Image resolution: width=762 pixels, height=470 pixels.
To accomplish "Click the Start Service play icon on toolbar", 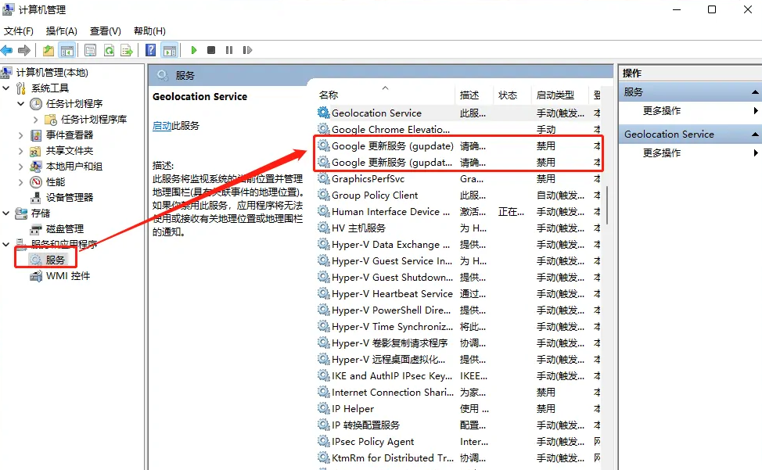I will (x=193, y=49).
